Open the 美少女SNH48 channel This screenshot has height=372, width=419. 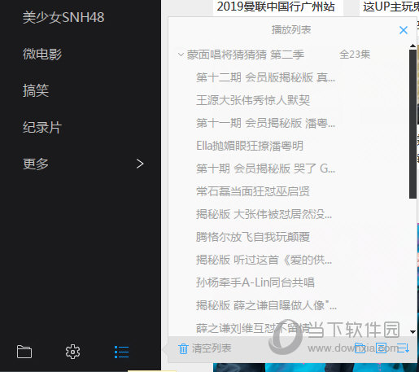click(x=63, y=17)
